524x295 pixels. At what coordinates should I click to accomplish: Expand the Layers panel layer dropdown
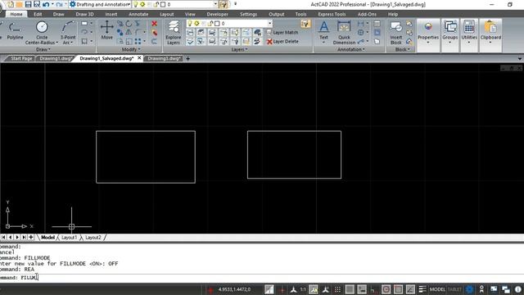(x=269, y=24)
